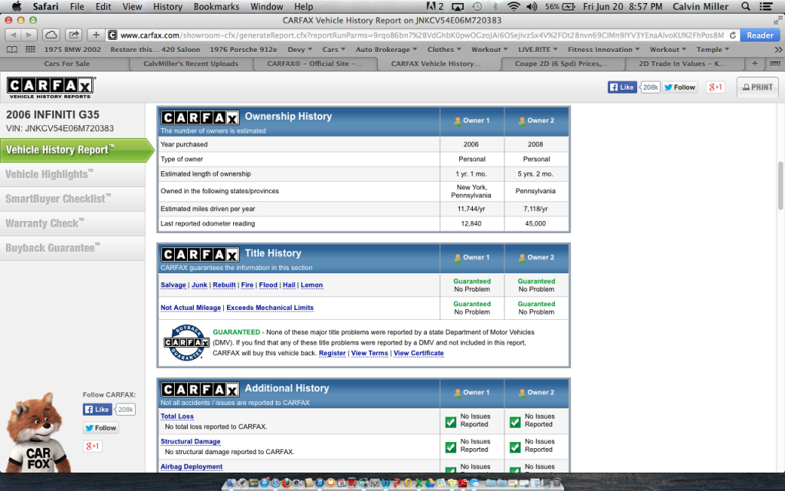This screenshot has height=491, width=785.
Task: Click the AirPlay display icon in menu bar
Action: tap(458, 6)
